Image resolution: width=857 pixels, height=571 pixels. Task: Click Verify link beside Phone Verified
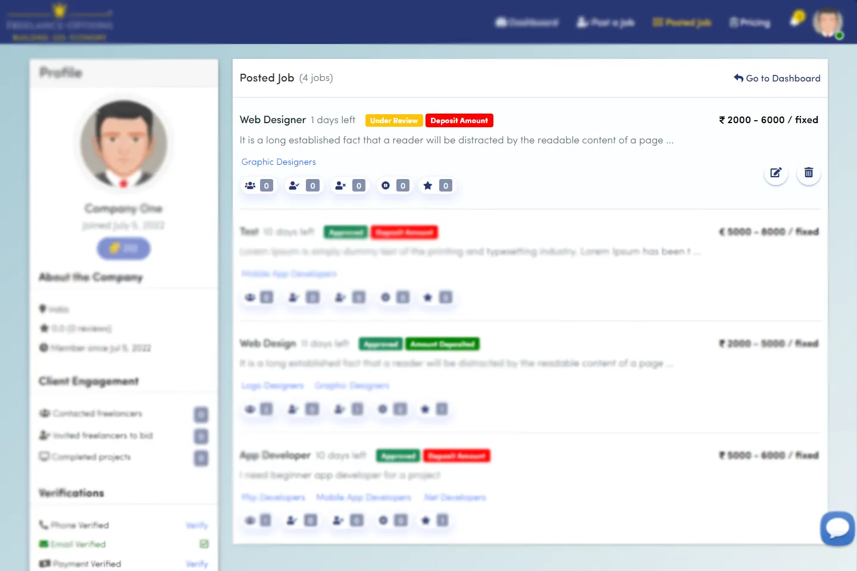pos(196,525)
